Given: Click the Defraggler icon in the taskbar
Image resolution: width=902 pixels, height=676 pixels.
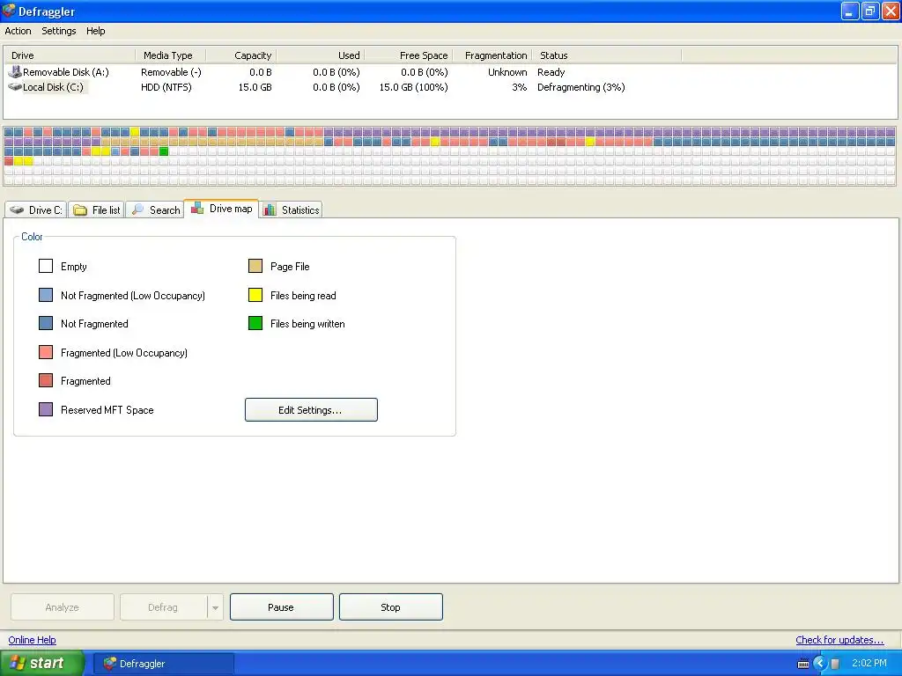Looking at the screenshot, I should coord(110,663).
